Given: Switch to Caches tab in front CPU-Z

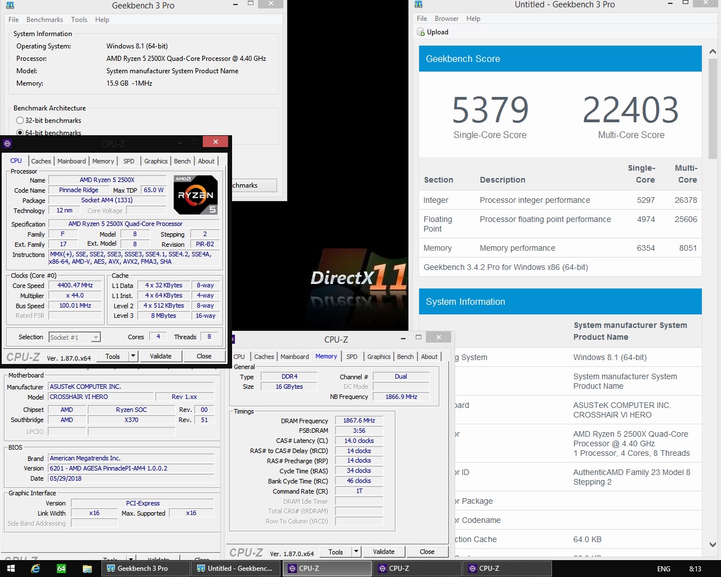Looking at the screenshot, I should pos(41,161).
